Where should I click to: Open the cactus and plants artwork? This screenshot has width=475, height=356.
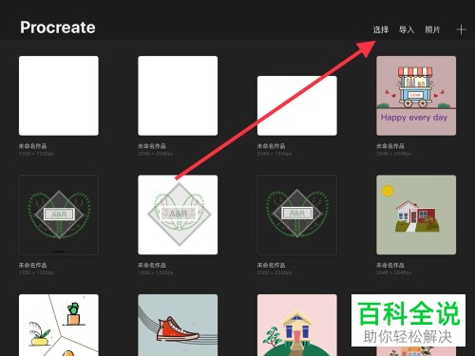pos(59,325)
